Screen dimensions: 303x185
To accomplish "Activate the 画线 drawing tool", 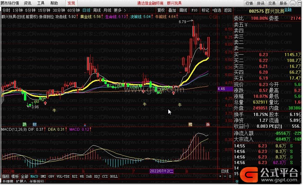I will pyautogui.click(x=183, y=10).
